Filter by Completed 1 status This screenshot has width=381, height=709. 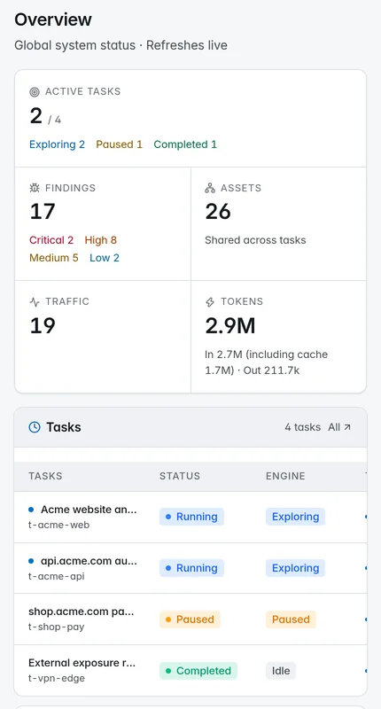(x=185, y=144)
